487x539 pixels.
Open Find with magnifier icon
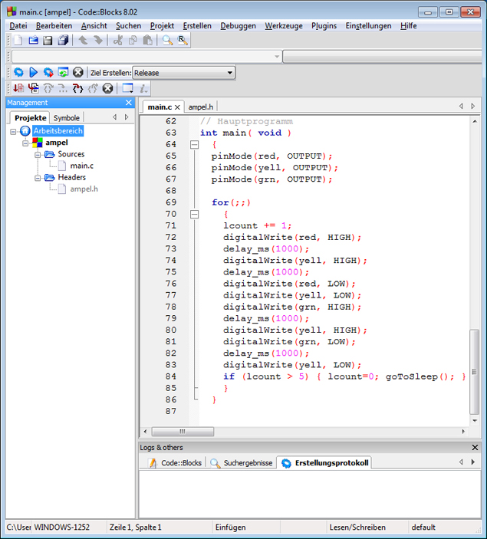click(x=167, y=41)
